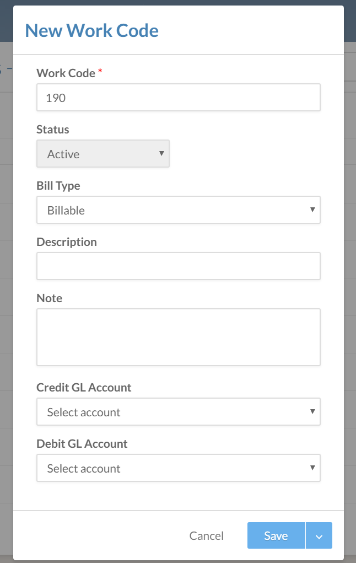Click the dimmed backdrop left of dialog
The width and height of the screenshot is (356, 563).
(x=6, y=276)
